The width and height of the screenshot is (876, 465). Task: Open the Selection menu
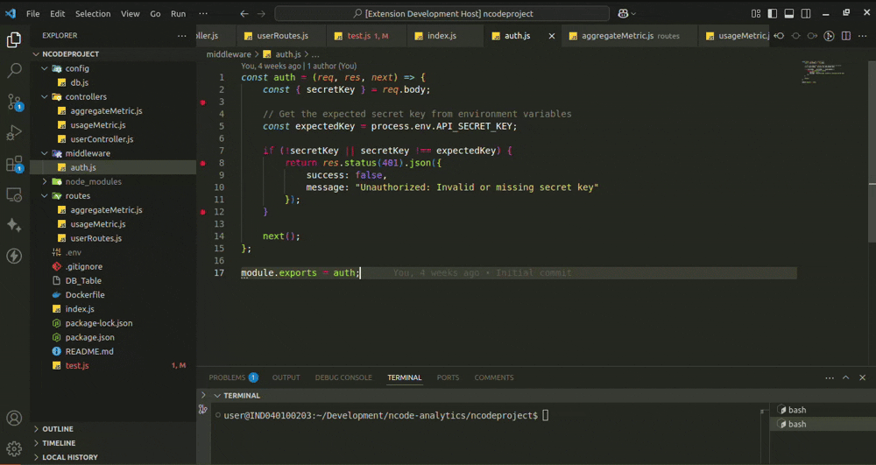coord(93,13)
